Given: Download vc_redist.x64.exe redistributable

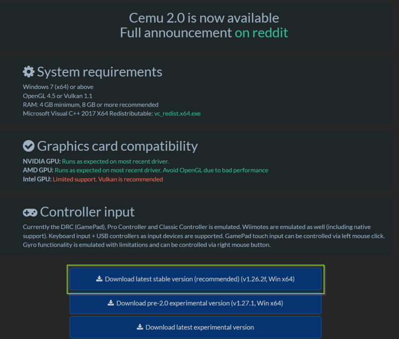Looking at the screenshot, I should [x=177, y=114].
